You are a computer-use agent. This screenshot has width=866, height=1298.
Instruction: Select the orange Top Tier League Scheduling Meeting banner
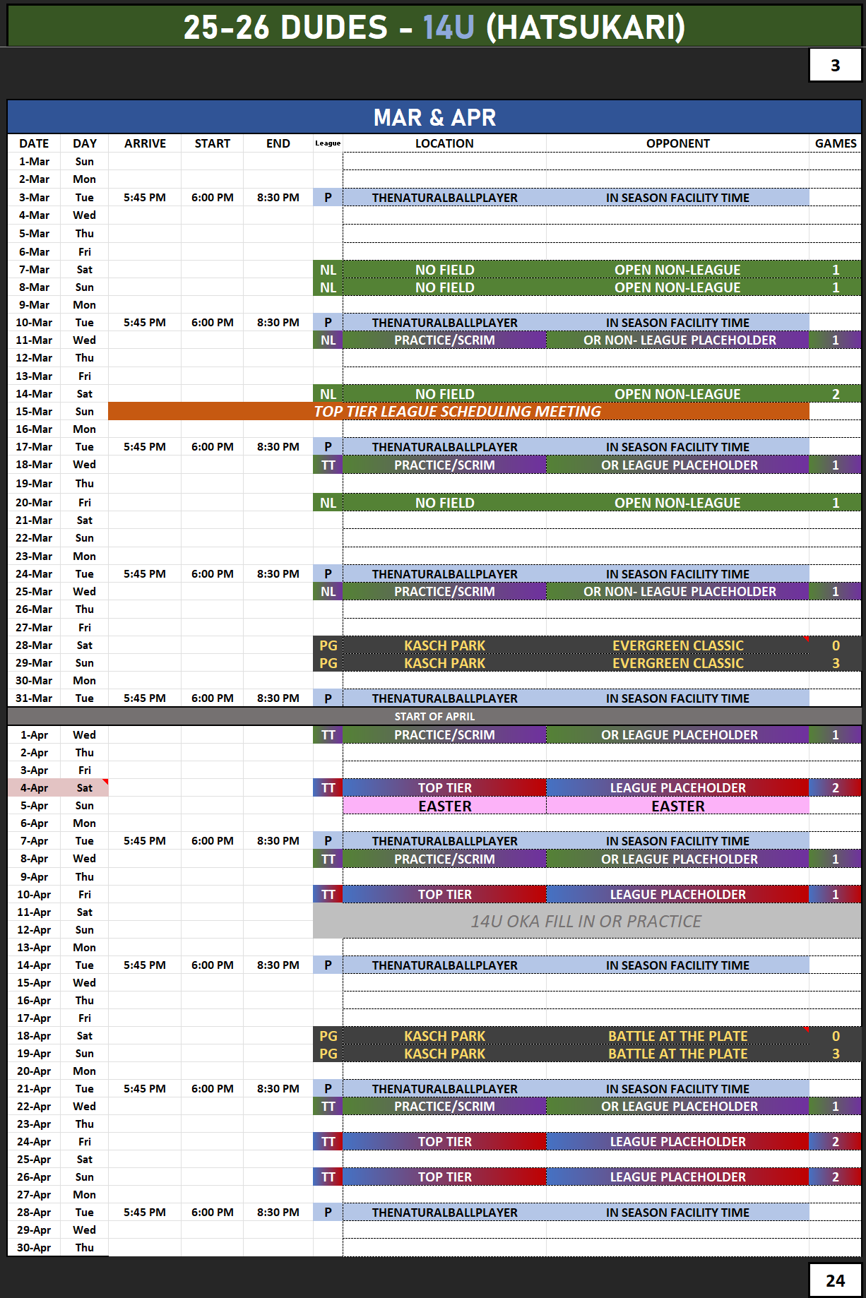(x=458, y=412)
